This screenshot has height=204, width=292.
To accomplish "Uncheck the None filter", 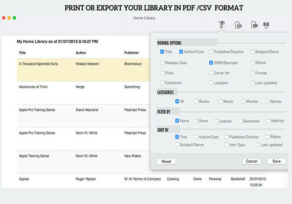I will pos(177,121).
